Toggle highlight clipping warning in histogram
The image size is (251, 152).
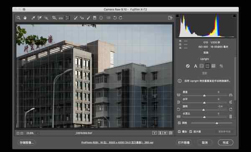234,16
